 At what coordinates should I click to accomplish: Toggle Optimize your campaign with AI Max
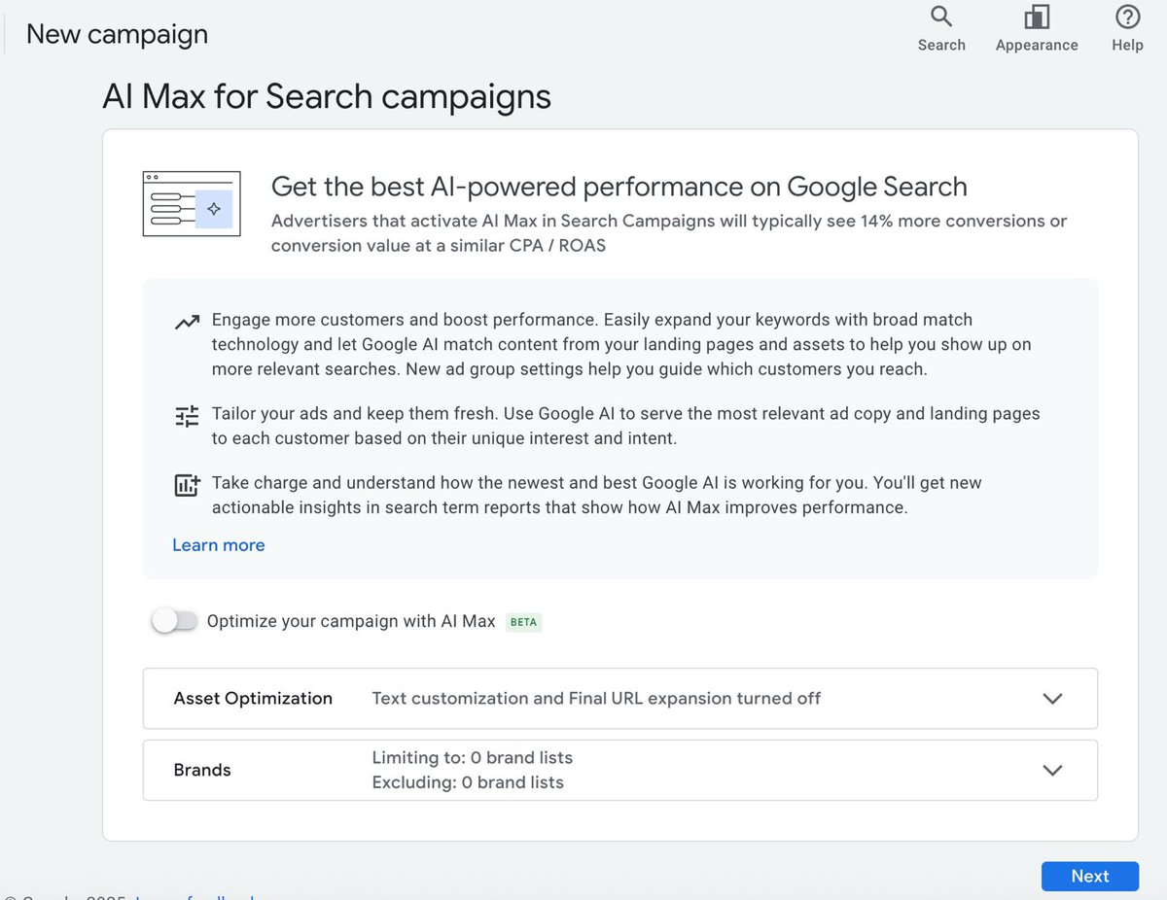click(x=175, y=621)
